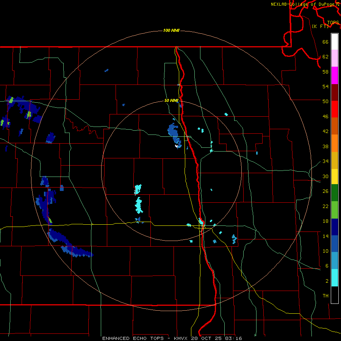Click the light blue 10 kft legend swatch
The height and width of the screenshot is (341, 341).
(335, 261)
